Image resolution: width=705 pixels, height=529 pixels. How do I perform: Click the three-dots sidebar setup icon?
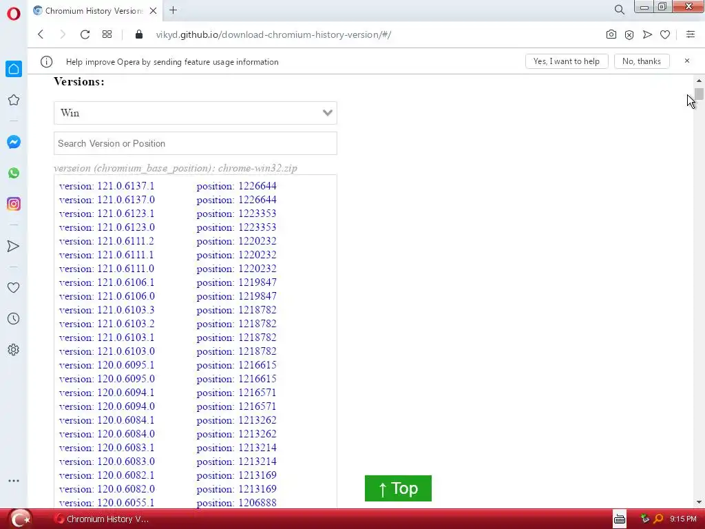[x=14, y=480]
